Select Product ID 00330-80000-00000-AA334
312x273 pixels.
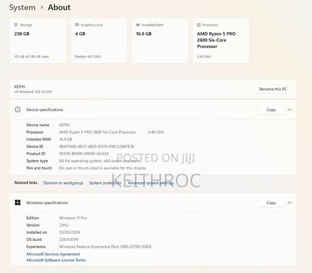point(84,153)
